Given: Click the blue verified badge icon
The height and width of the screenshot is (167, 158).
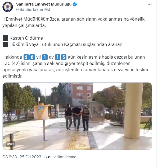Looking at the screenshot, I should 75,4.
